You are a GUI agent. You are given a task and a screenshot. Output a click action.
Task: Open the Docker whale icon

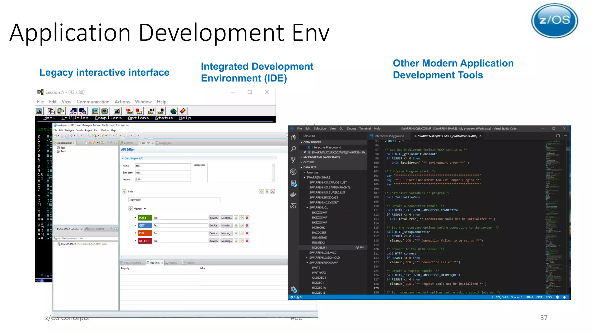(293, 195)
